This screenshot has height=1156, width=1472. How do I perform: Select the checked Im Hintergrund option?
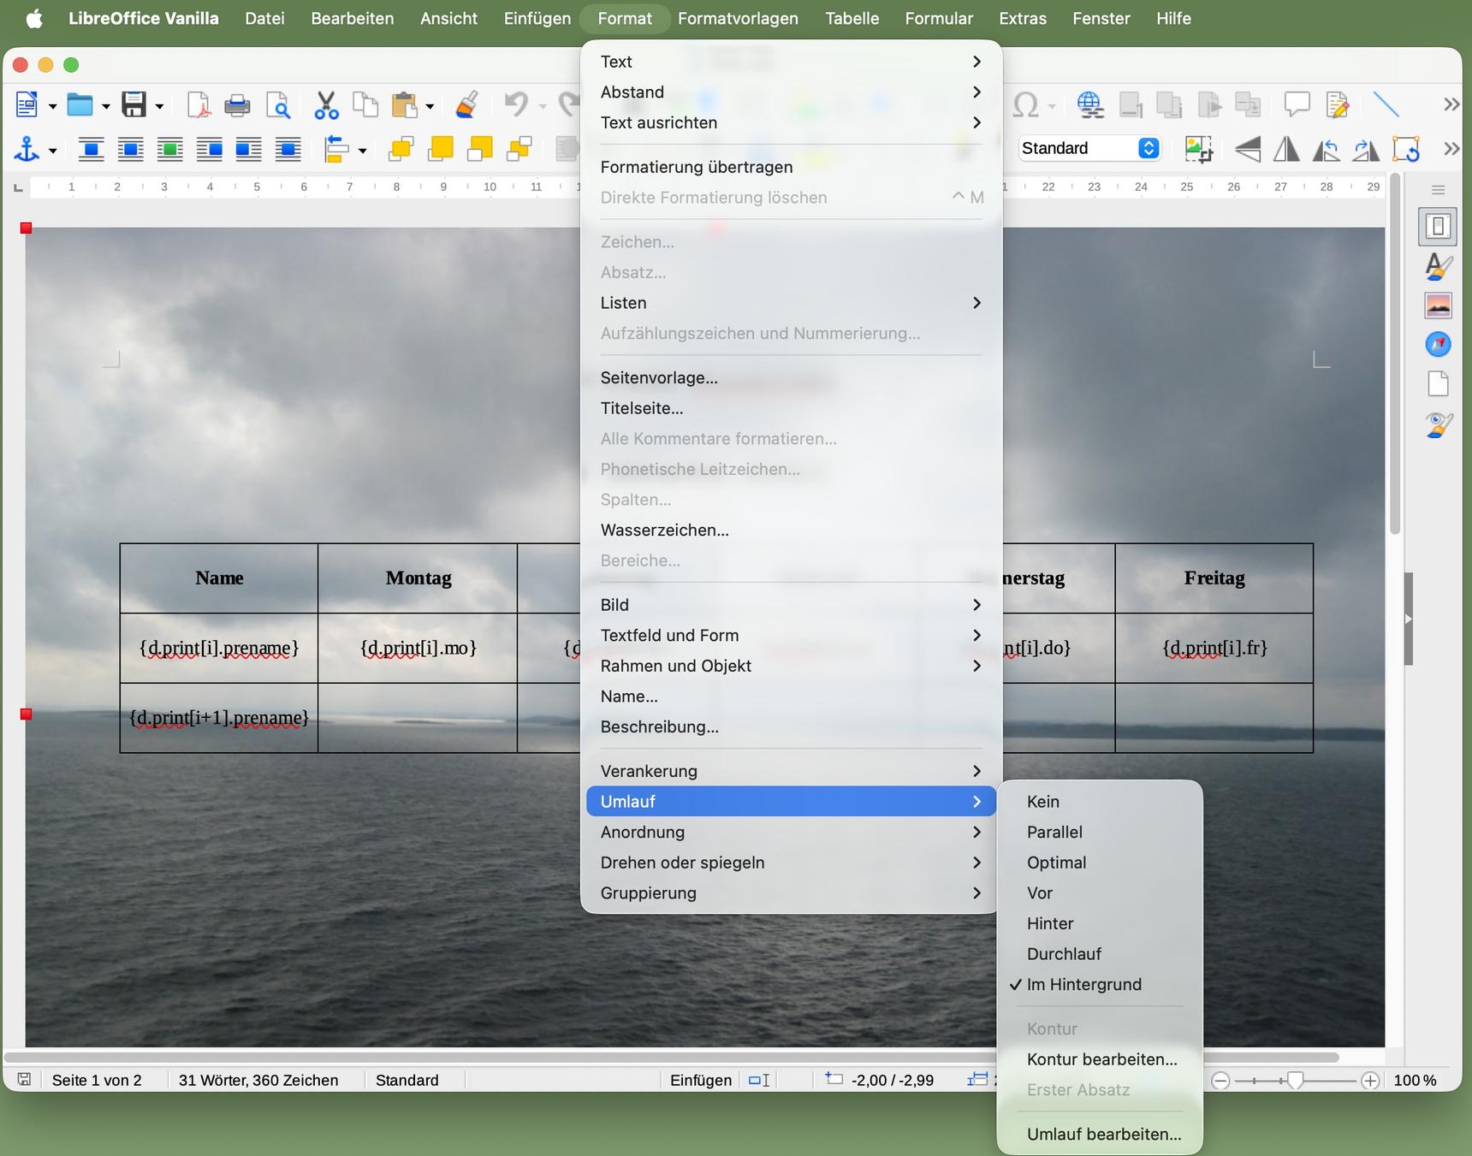pos(1083,984)
